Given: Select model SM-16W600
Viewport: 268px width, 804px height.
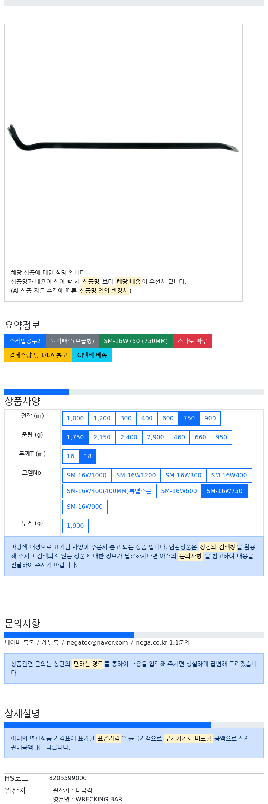Looking at the screenshot, I should pos(179,491).
